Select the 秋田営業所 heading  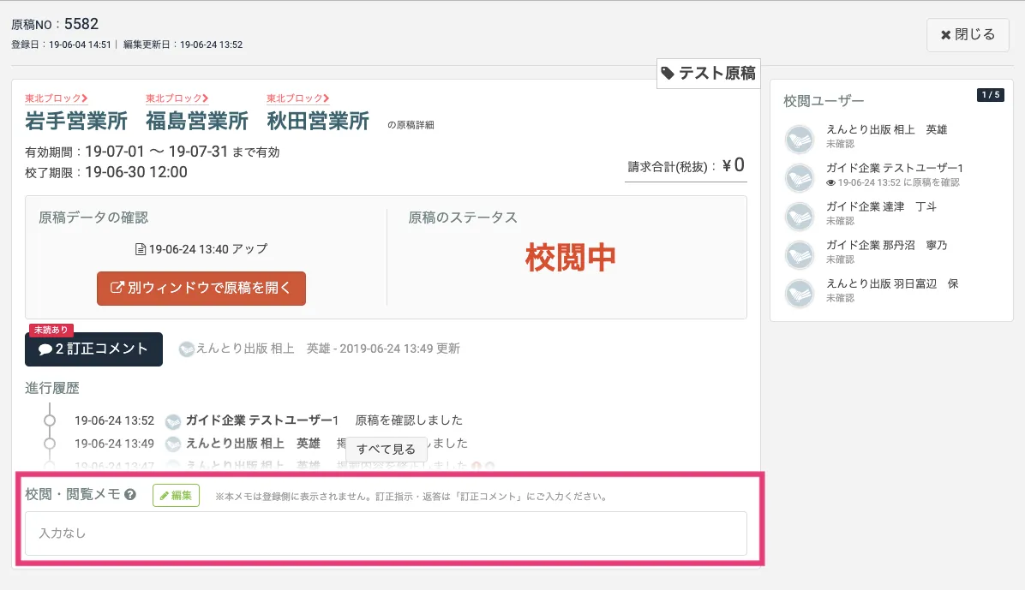[x=318, y=121]
